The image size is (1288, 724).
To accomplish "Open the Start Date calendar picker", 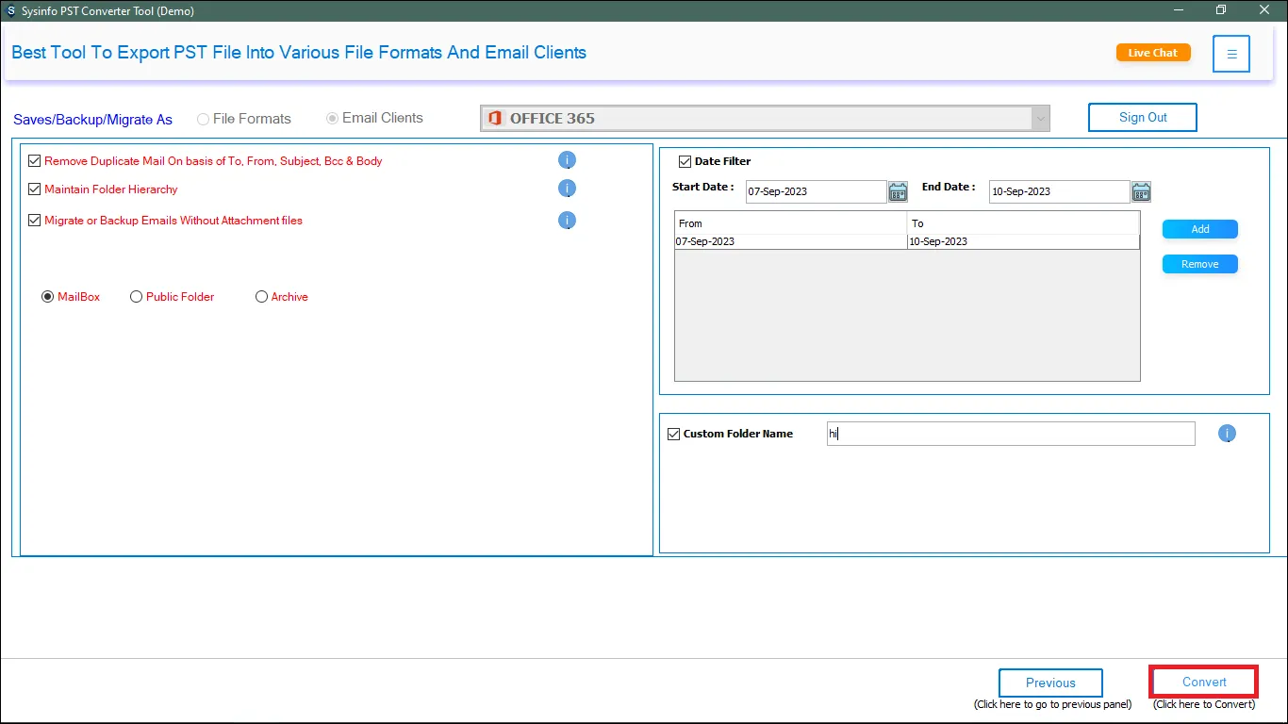I will point(898,192).
